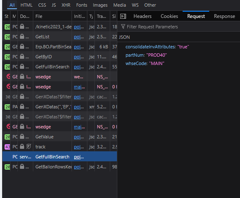Viewport: 240px width, 198px height.
Task: Filter requests by HTML
Action: [x=27, y=5]
